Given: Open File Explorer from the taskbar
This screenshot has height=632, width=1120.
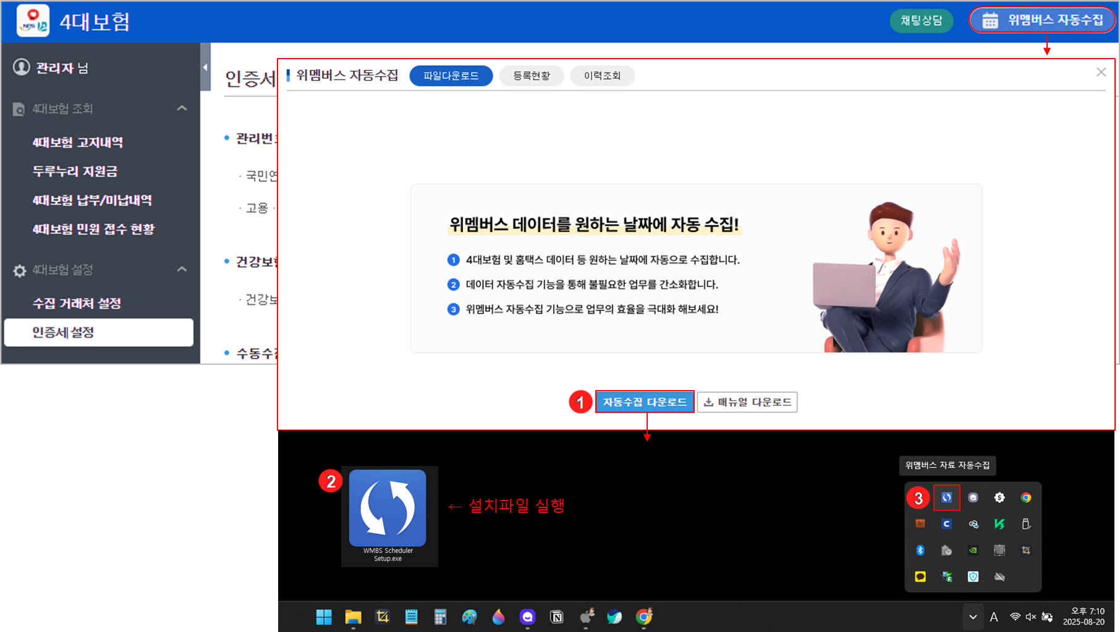Looking at the screenshot, I should pyautogui.click(x=353, y=617).
